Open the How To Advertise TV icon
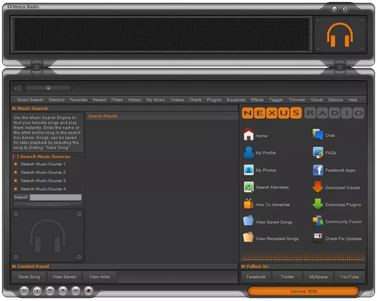Image resolution: width=377 pixels, height=301 pixels. (248, 204)
